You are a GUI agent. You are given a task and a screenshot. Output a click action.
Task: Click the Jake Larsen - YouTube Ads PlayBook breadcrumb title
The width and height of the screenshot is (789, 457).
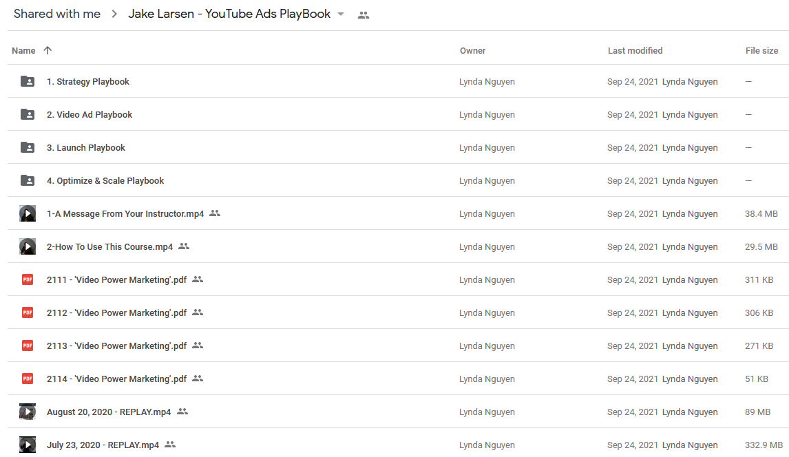229,14
